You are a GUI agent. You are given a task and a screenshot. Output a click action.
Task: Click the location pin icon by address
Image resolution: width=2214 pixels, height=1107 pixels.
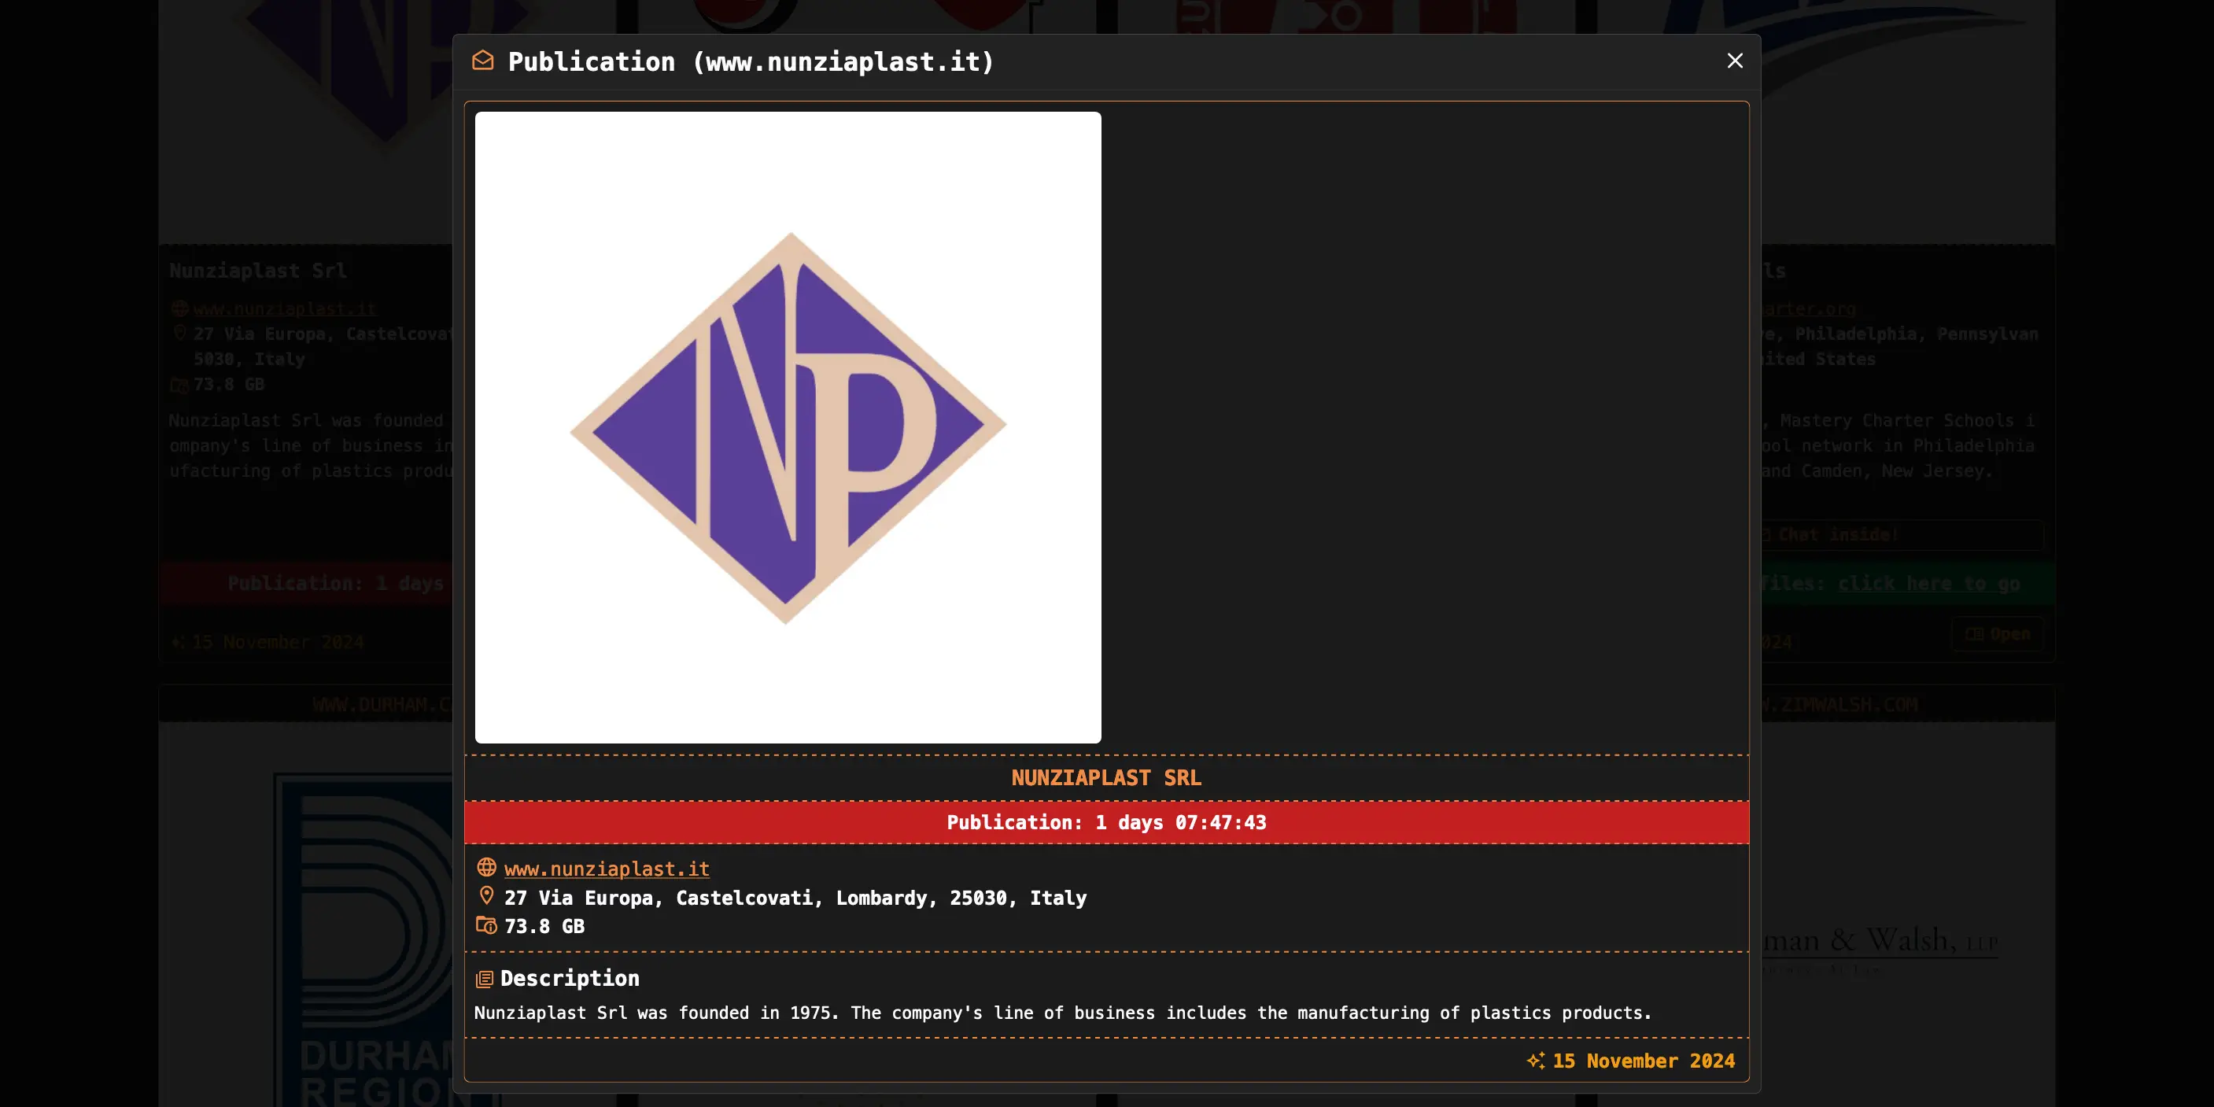point(486,895)
